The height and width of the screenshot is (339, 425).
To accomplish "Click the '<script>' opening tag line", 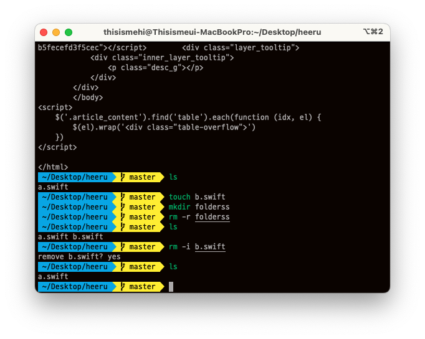I will click(55, 108).
